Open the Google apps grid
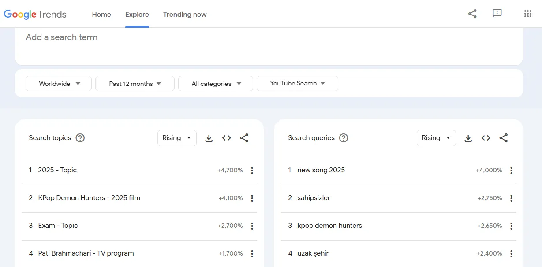Screen dimensions: 542x267 528,14
